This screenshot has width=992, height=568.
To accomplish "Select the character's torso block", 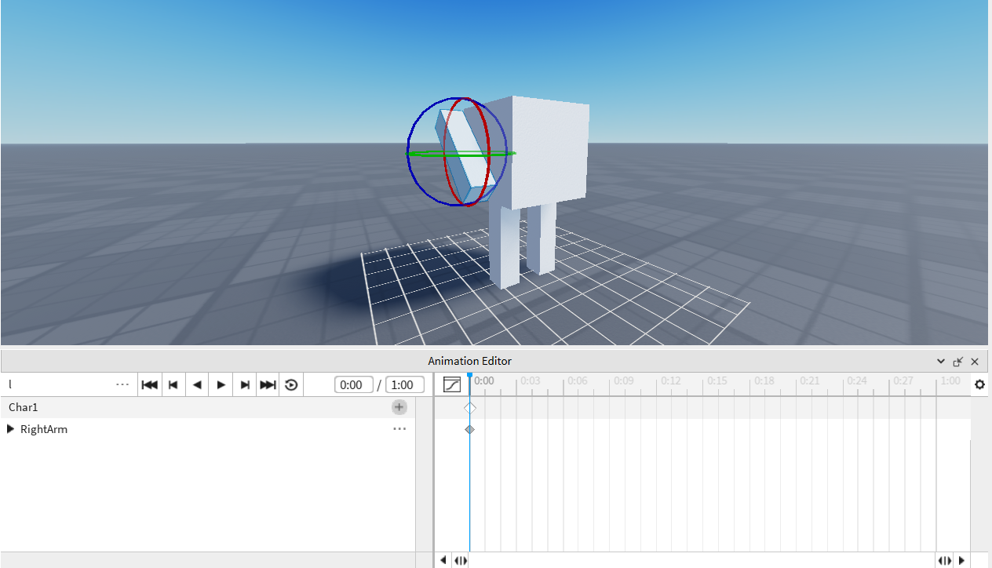I will click(x=549, y=153).
